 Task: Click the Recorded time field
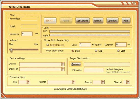[29, 19]
